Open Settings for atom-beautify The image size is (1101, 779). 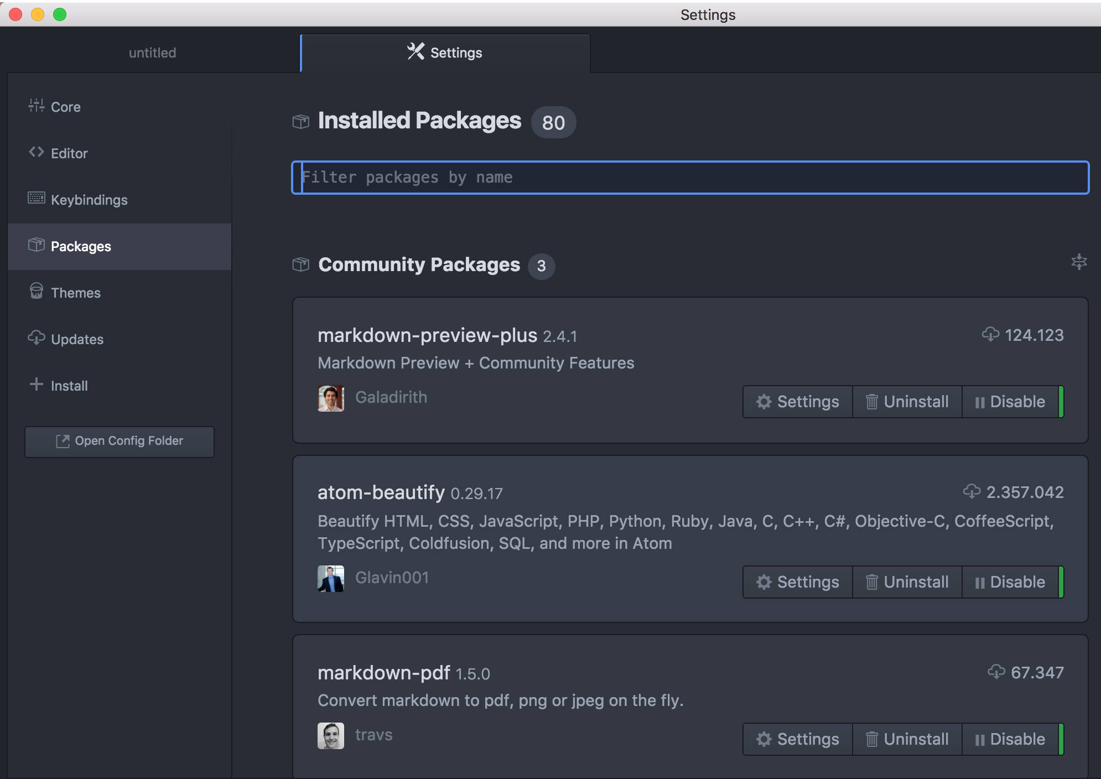coord(798,582)
